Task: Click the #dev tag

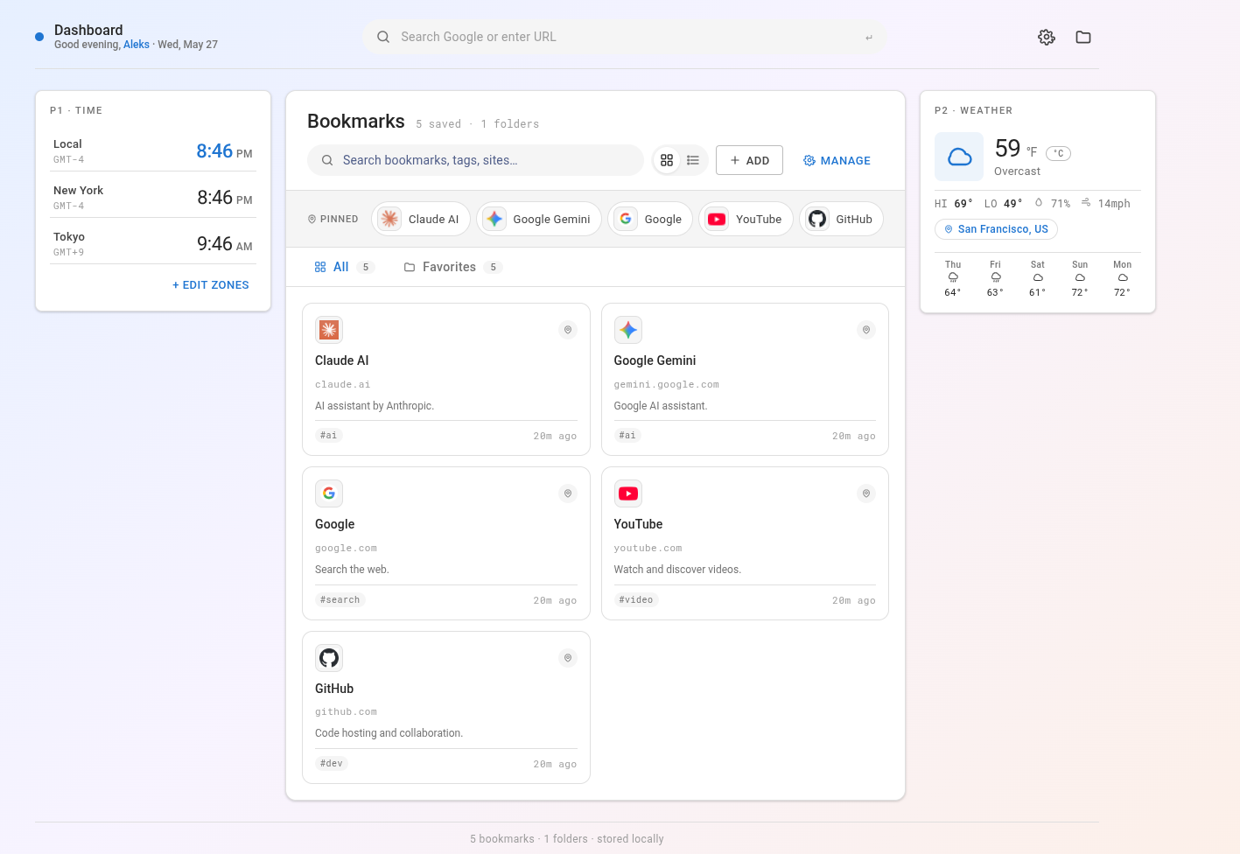Action: 332,763
